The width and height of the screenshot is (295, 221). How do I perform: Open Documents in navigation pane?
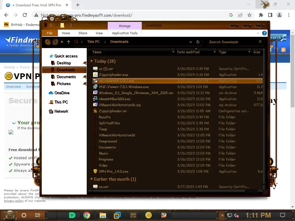pyautogui.click(x=66, y=77)
